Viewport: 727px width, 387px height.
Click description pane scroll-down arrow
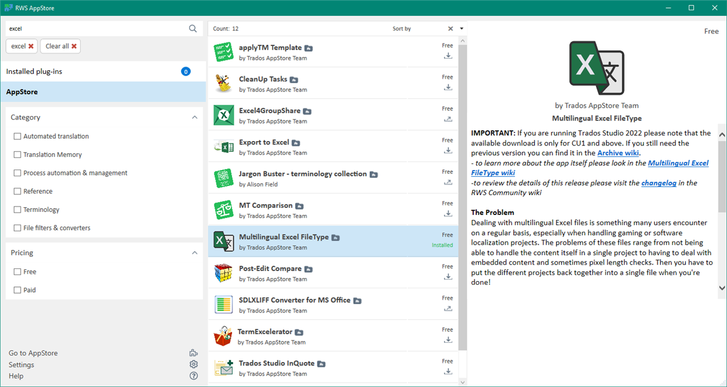point(722,288)
